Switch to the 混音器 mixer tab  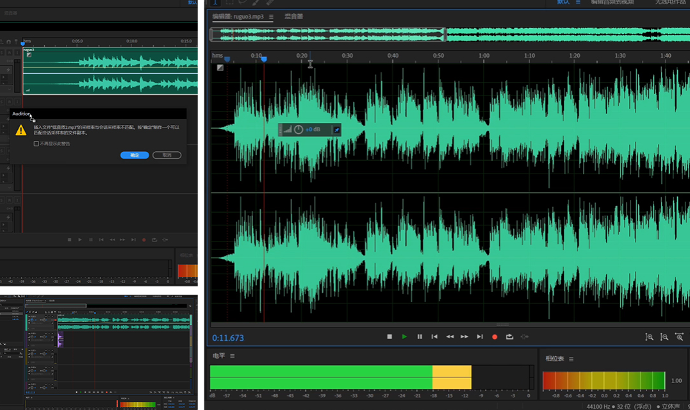pyautogui.click(x=294, y=17)
